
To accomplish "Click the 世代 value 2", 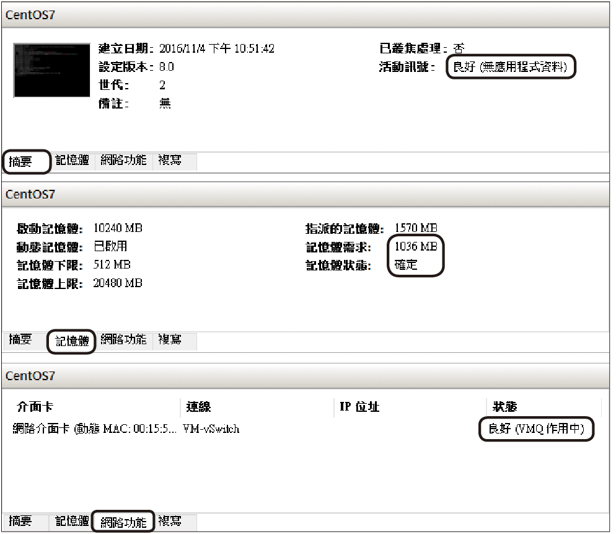I will point(162,86).
